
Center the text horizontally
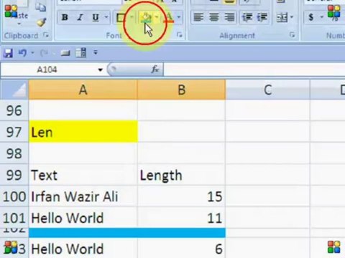click(x=213, y=17)
